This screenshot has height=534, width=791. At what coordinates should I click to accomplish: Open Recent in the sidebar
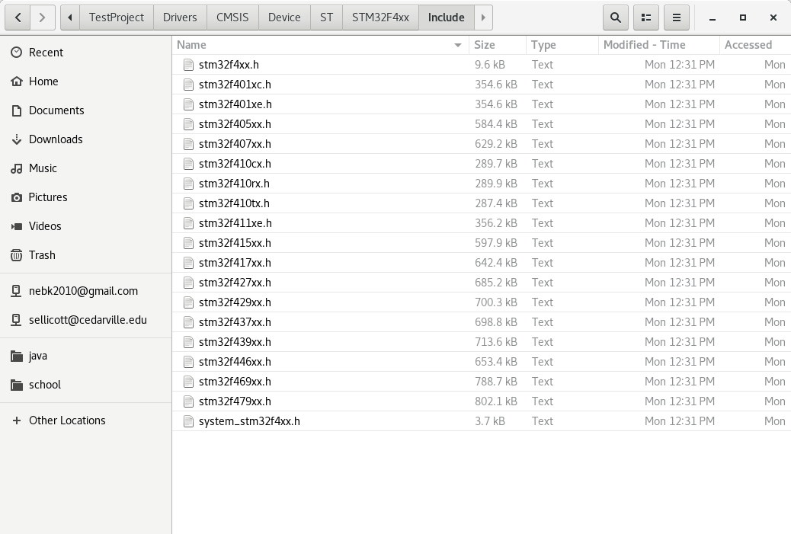point(86,53)
